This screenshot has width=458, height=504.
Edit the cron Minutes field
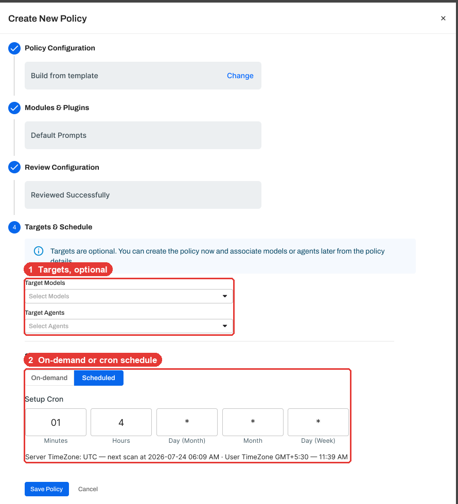click(x=56, y=422)
